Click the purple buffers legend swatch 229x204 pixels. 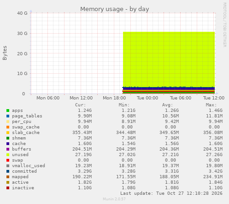tap(8, 149)
